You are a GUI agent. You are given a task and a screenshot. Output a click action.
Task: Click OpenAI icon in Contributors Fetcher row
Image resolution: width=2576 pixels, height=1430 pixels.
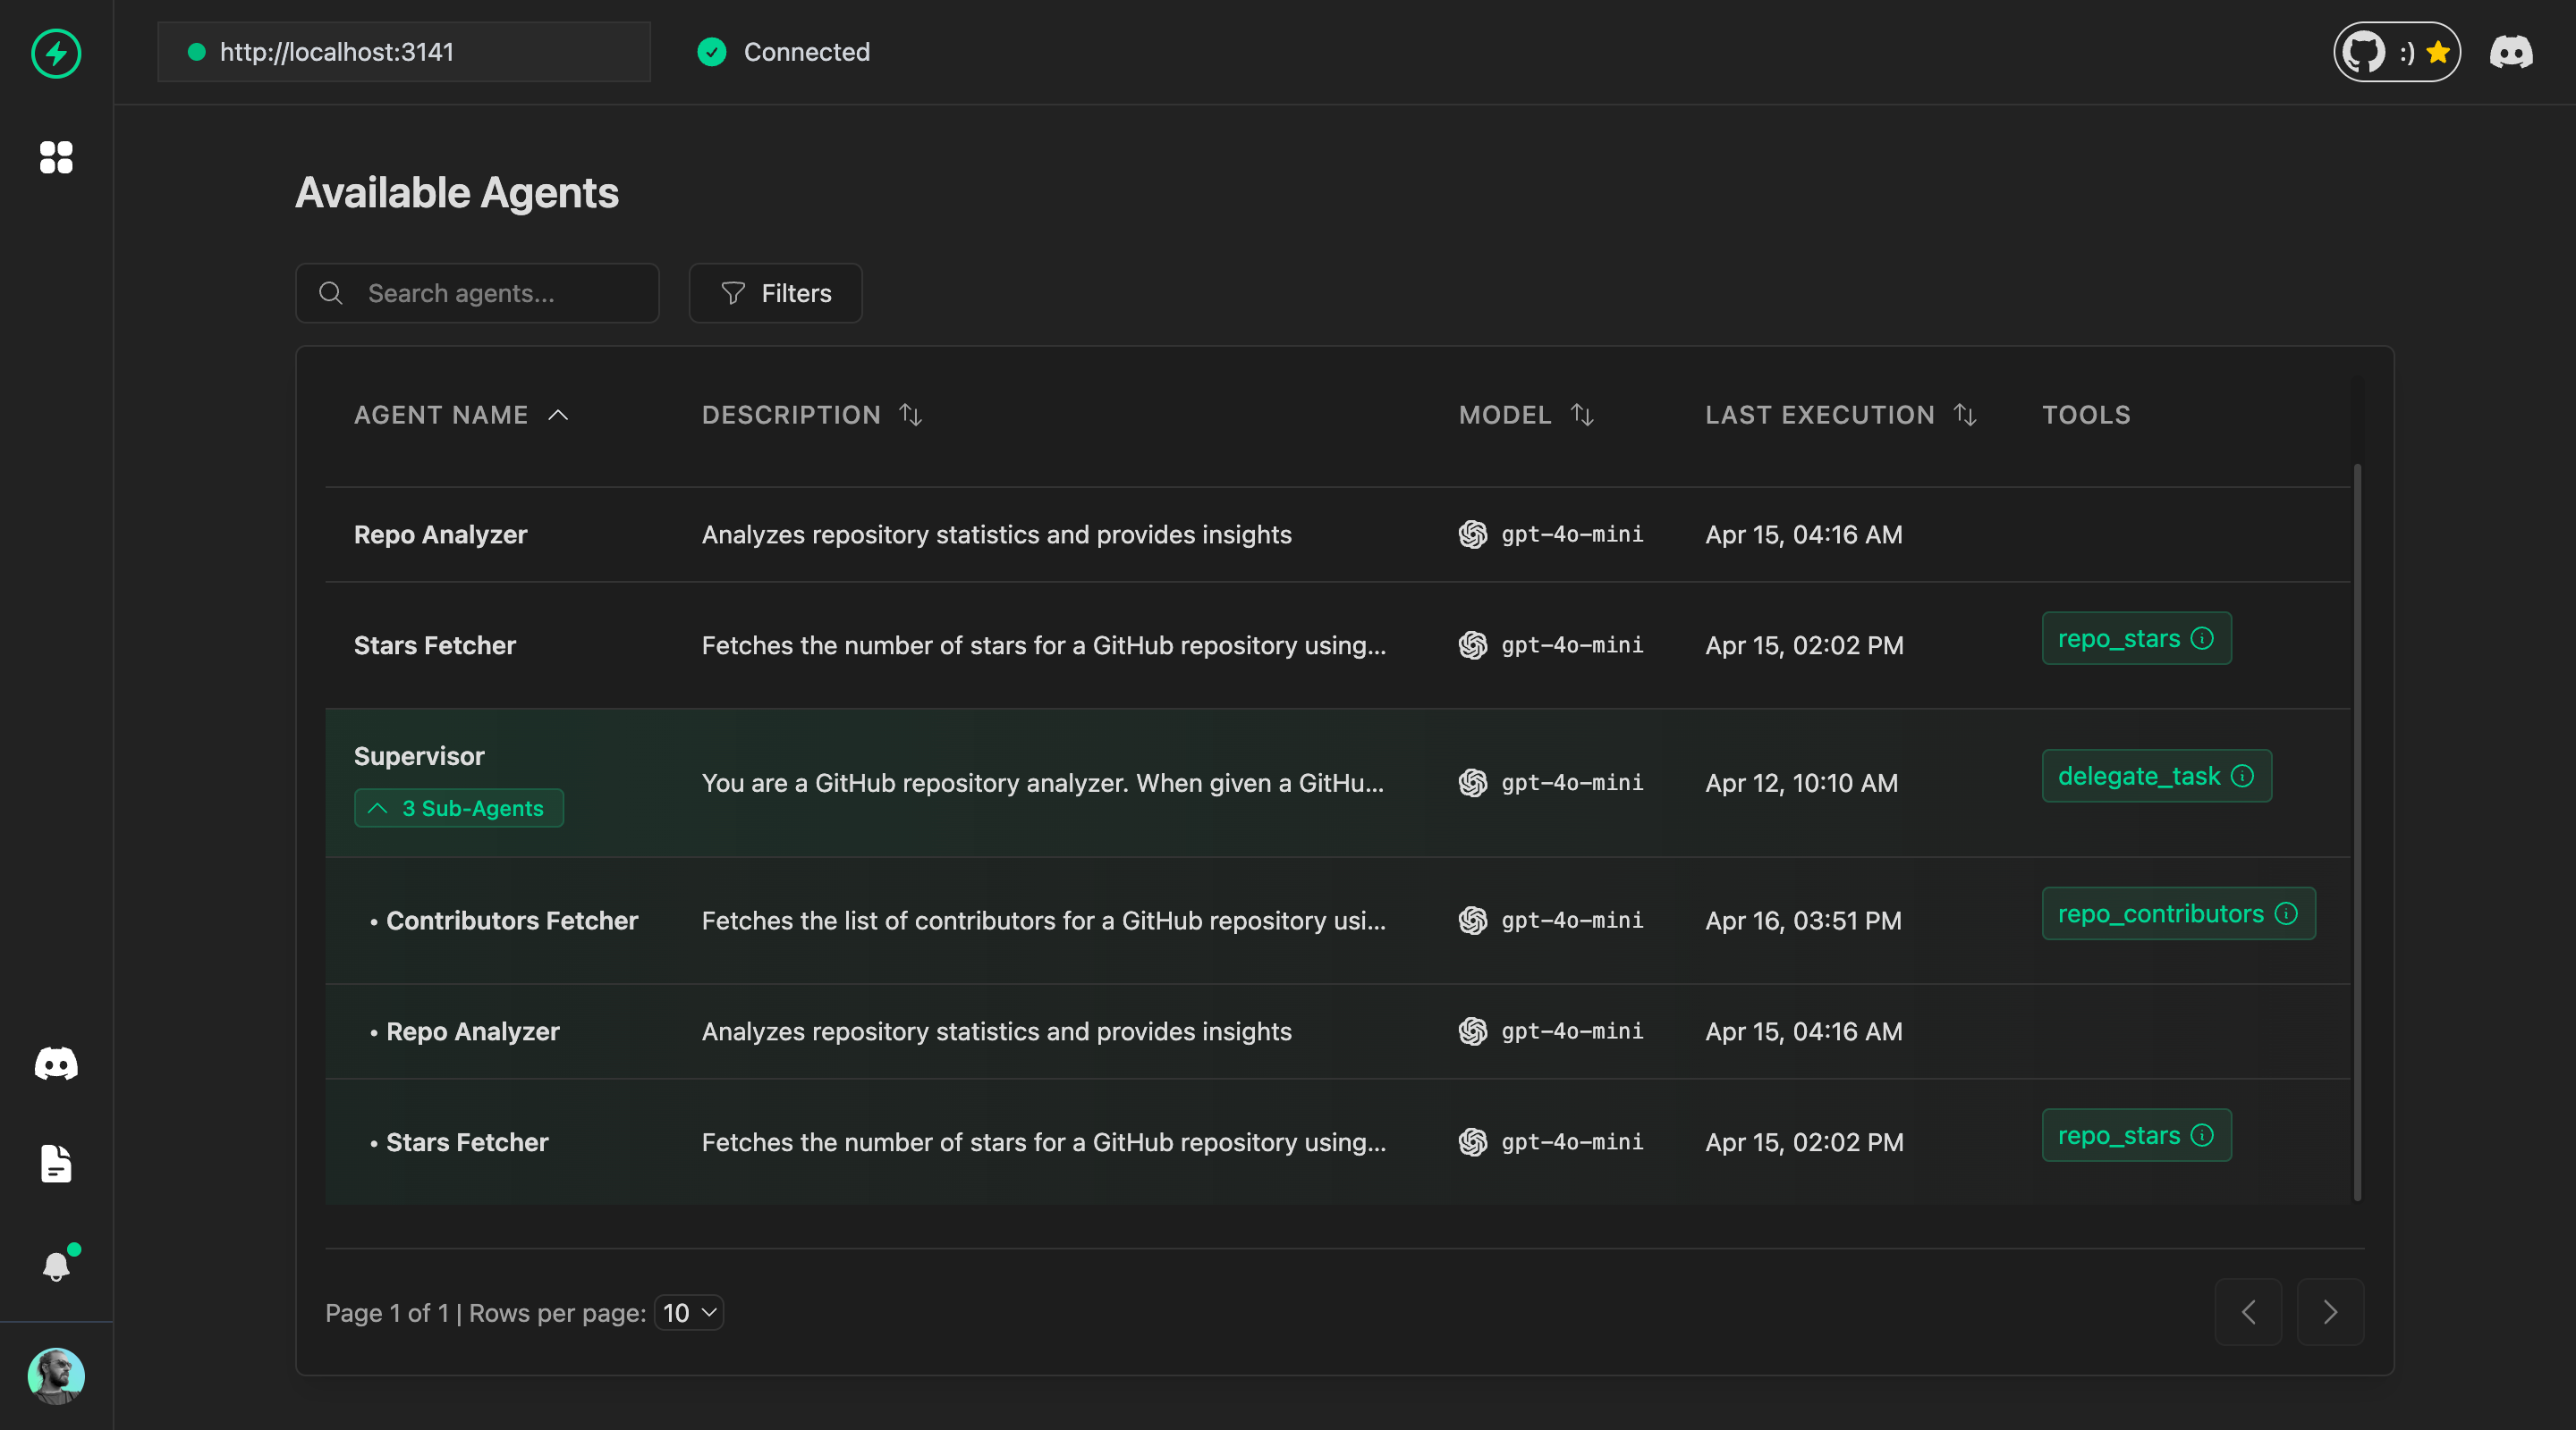(1472, 921)
